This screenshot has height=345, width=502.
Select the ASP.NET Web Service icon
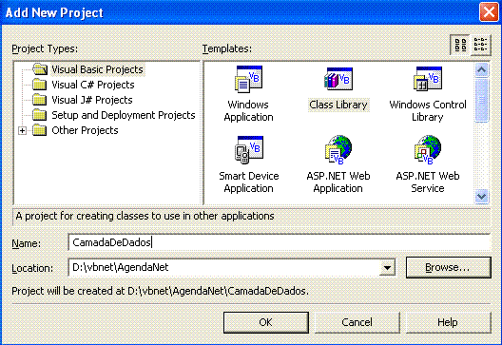click(x=428, y=150)
